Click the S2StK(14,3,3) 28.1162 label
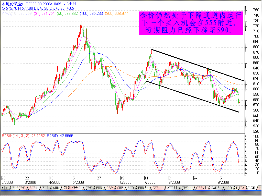The width and height of the screenshot is (262, 196). [23, 136]
